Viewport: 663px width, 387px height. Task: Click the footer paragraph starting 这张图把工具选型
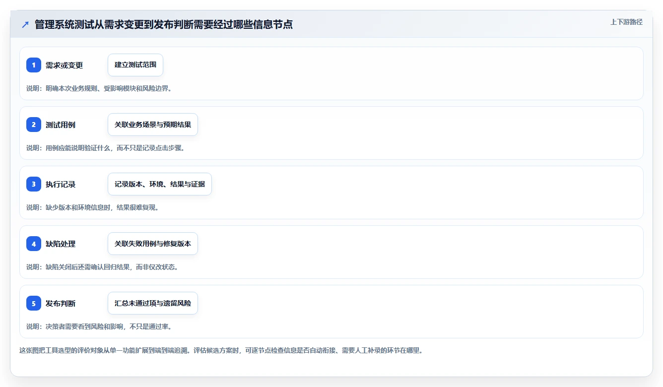[221, 350]
